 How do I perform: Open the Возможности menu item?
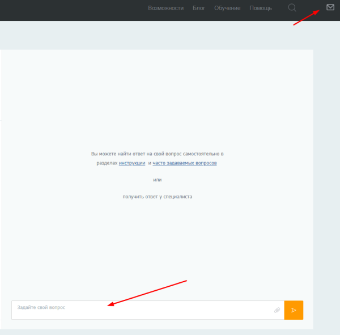(x=165, y=8)
